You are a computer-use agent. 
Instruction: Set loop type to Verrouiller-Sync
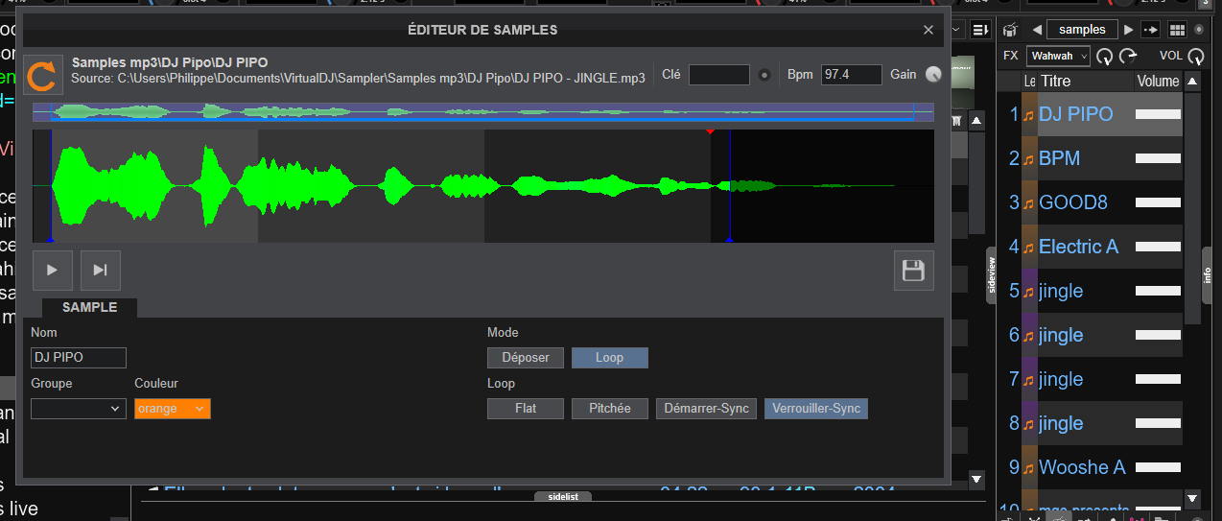[815, 409]
